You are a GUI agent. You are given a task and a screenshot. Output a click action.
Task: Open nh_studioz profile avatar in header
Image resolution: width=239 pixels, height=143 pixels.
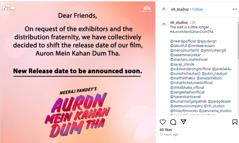coord(164,9)
